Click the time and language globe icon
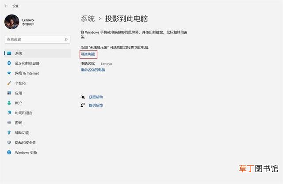 (9, 113)
